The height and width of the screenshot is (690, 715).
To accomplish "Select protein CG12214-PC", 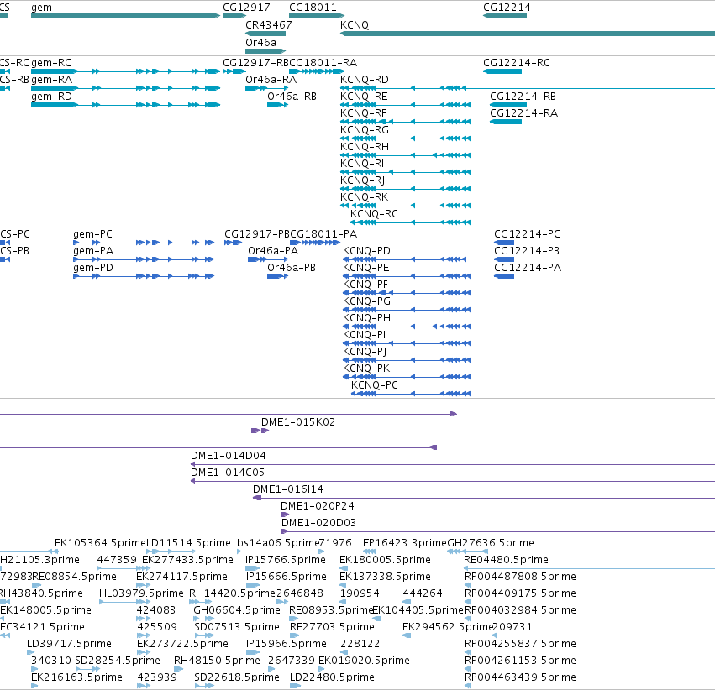I will (504, 243).
